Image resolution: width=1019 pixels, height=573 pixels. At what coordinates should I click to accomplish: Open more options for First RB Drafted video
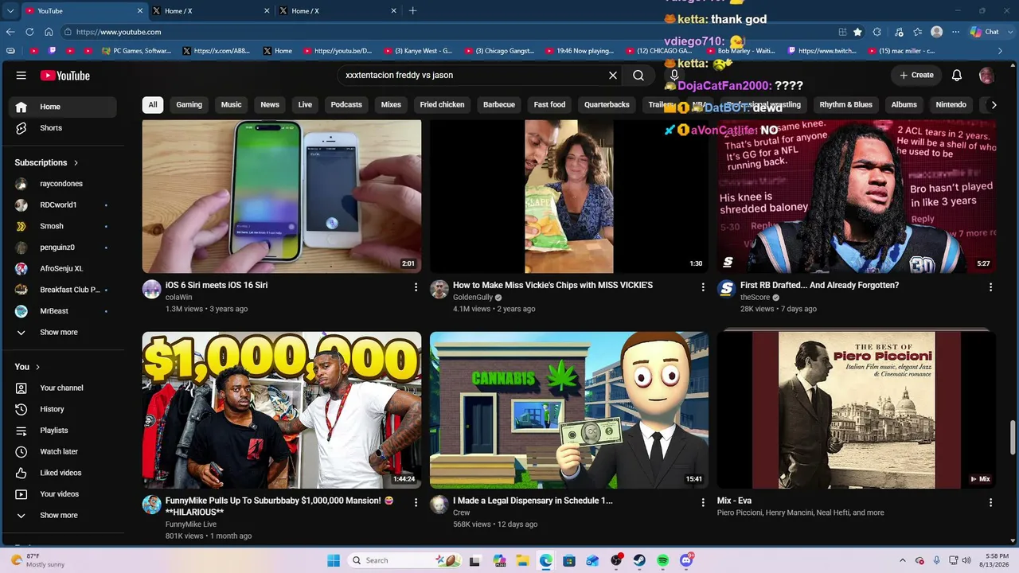(990, 286)
